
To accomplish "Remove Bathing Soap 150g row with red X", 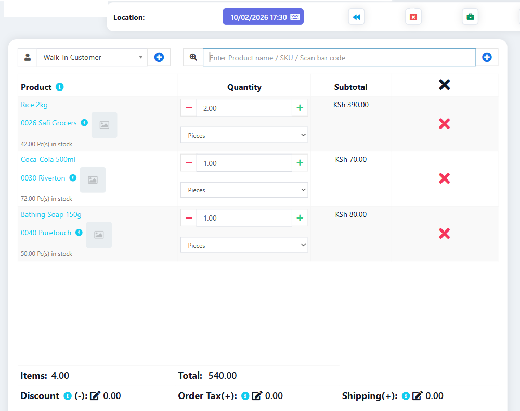I will pyautogui.click(x=445, y=234).
